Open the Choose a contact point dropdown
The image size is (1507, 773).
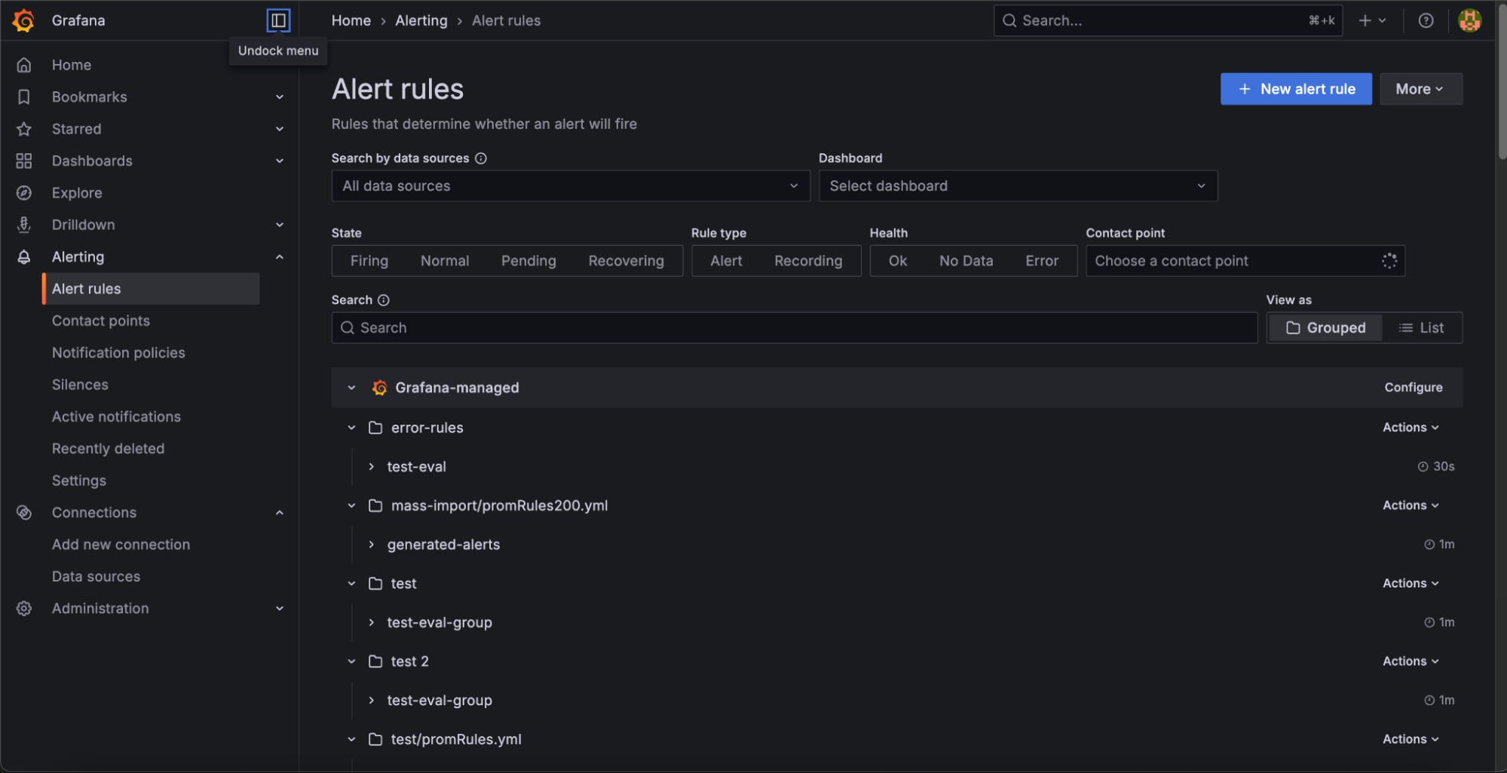1245,261
